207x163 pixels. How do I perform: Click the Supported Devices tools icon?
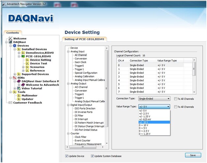19,74
